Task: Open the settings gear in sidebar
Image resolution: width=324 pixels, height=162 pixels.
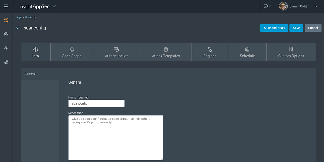Action: tap(6, 62)
